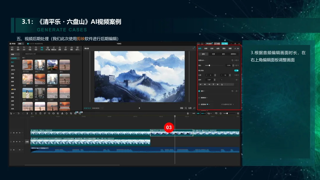Image resolution: width=320 pixels, height=180 pixels.
Task: Open the 模板 templates icon
Action: click(71, 48)
